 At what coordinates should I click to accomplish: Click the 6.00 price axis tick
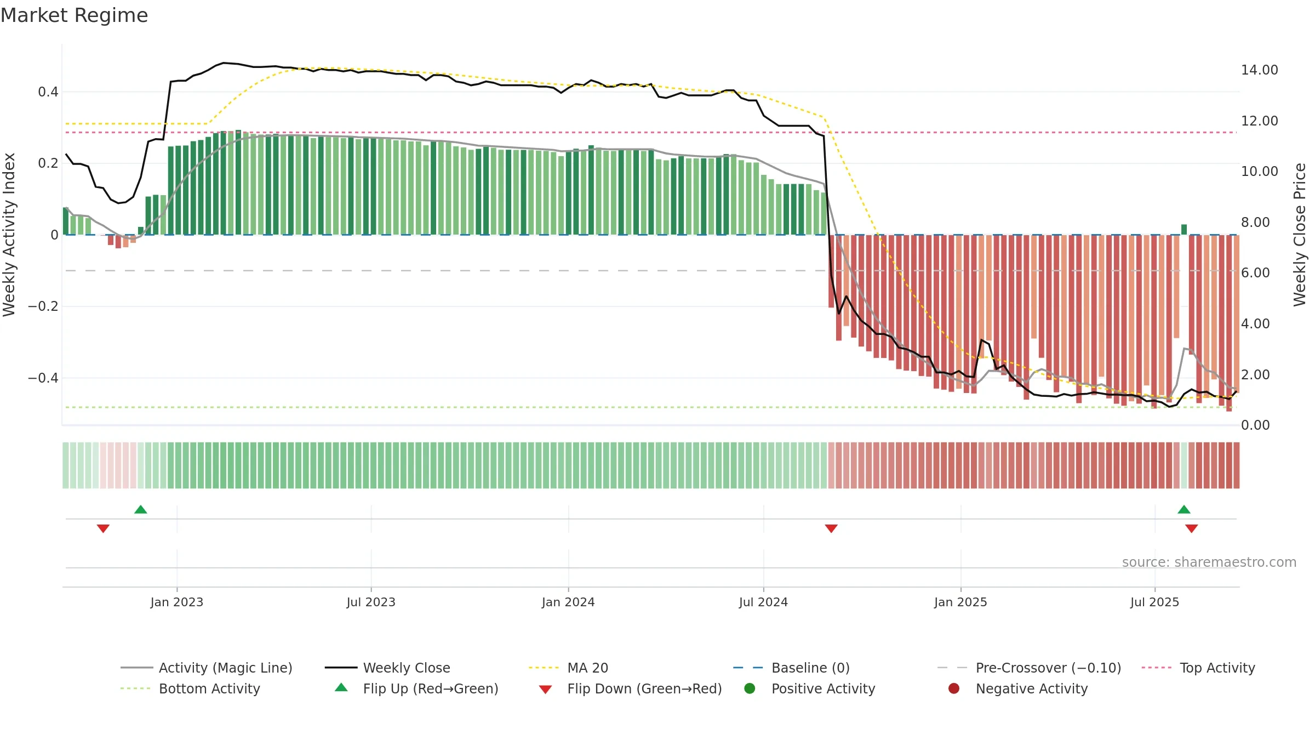point(1255,273)
